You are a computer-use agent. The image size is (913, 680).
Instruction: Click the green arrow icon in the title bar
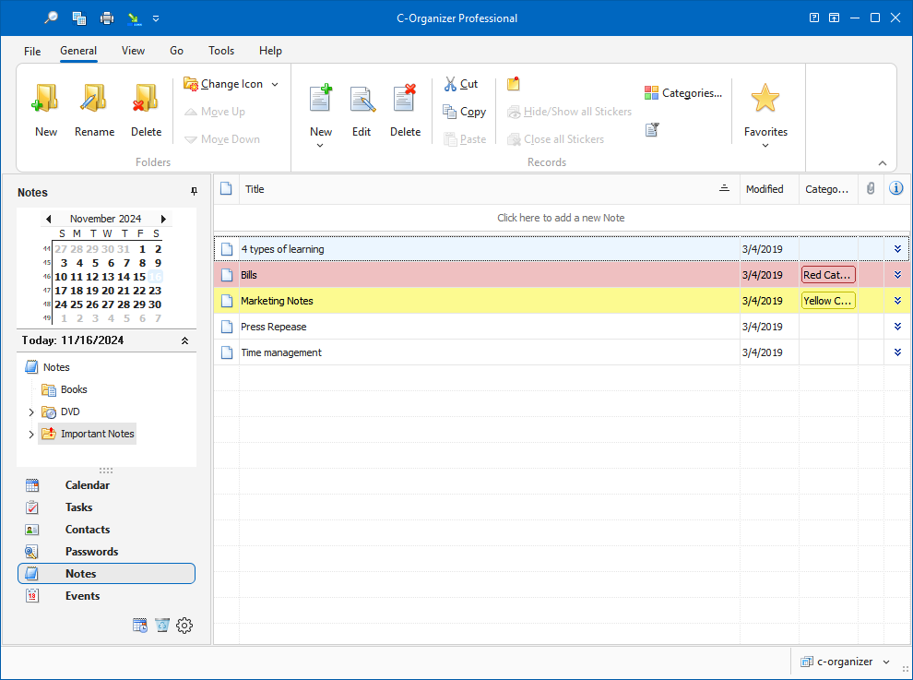click(x=135, y=18)
